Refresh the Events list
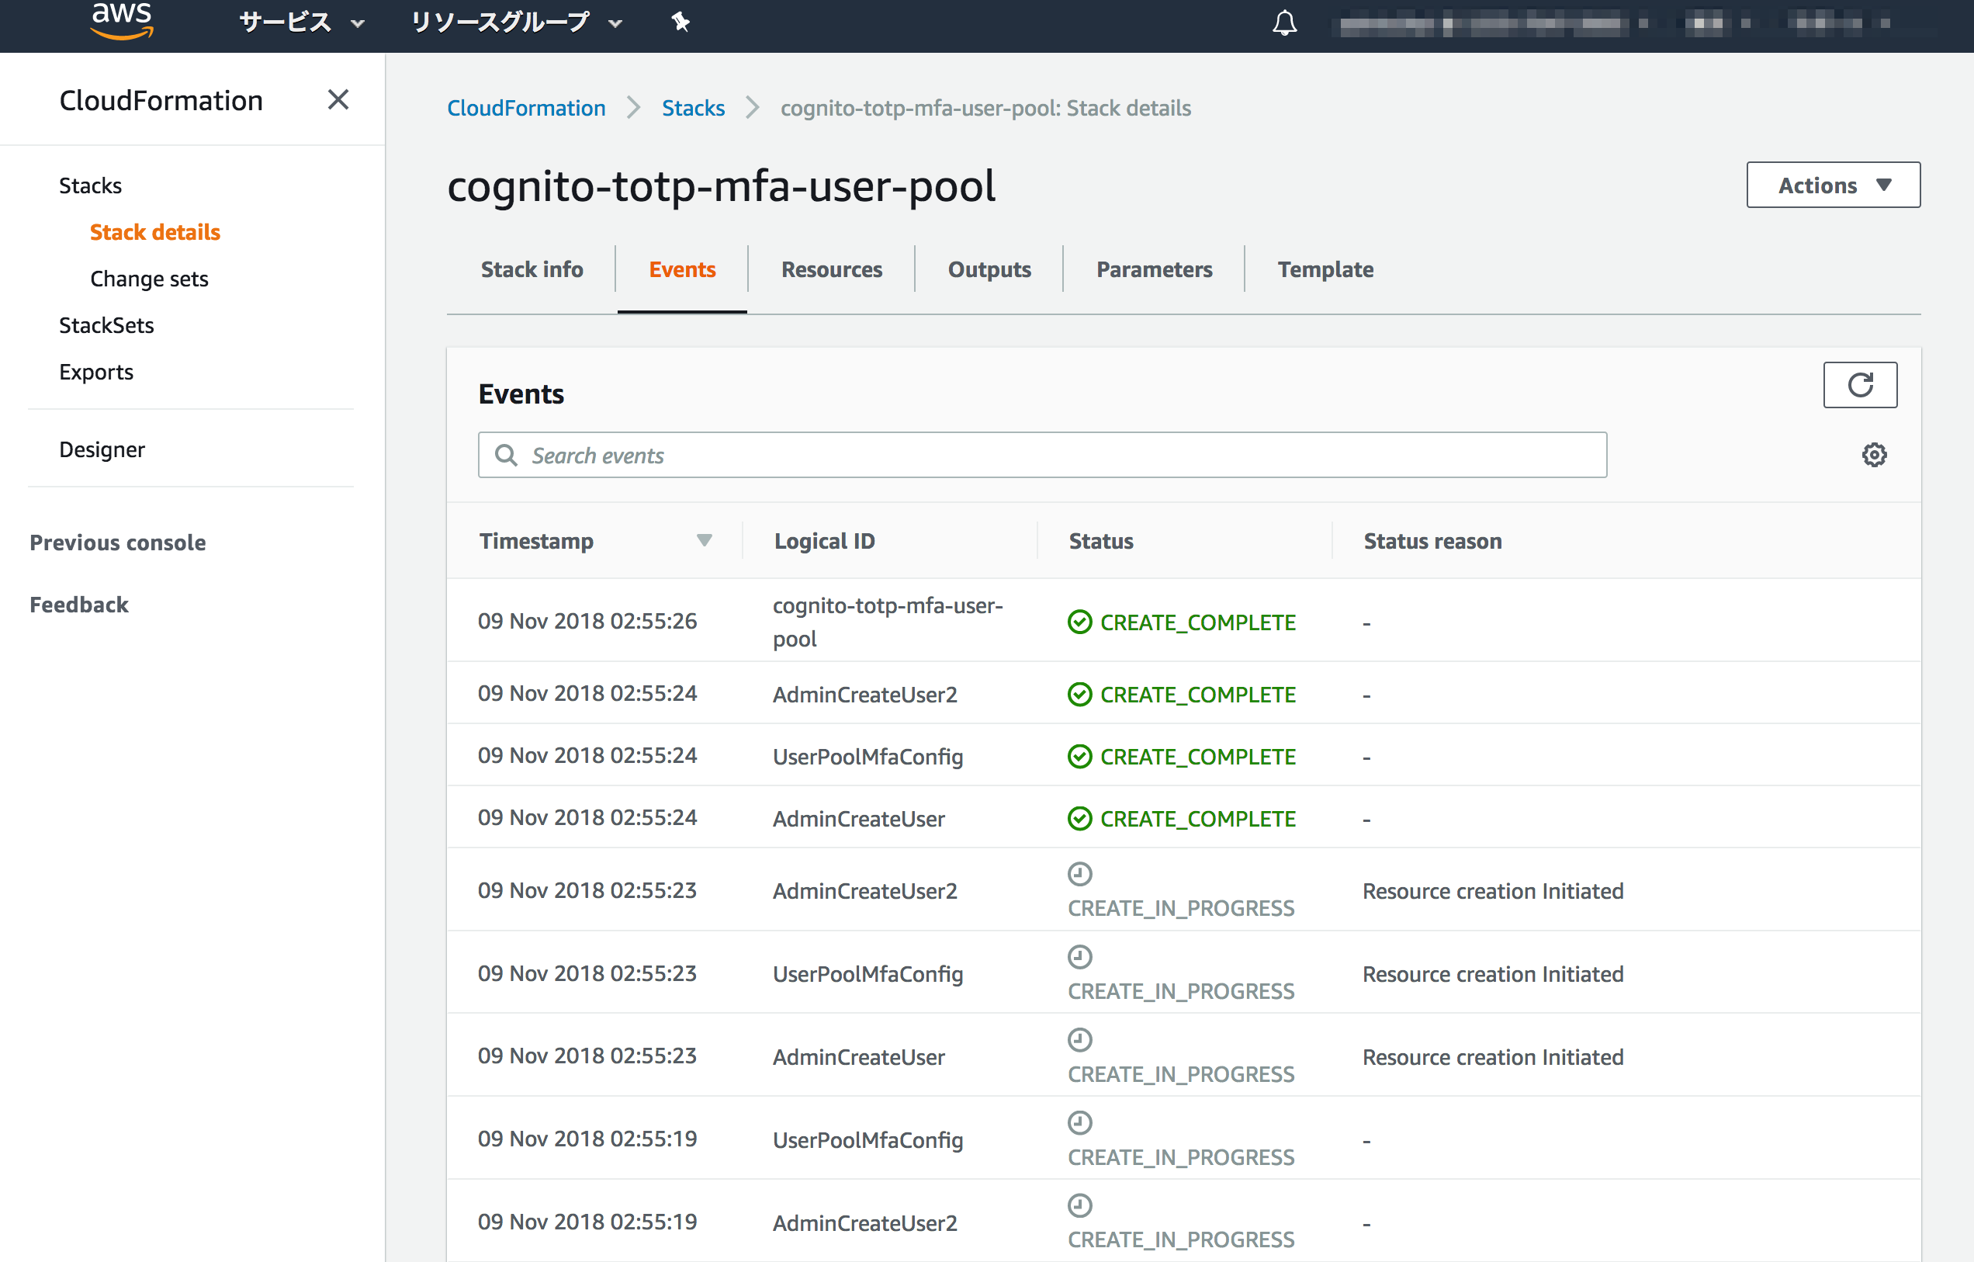This screenshot has width=1974, height=1262. point(1859,385)
